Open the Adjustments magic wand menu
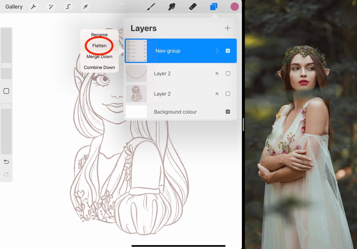357x249 pixels. (x=51, y=7)
